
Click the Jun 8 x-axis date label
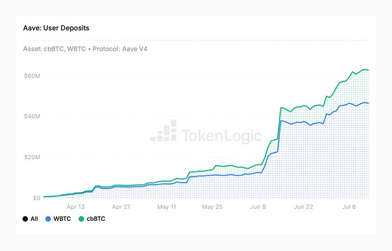258,207
